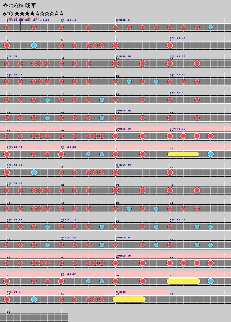Screen dimensions: 231x322
Task: Click the big blue note in measure 5
Action: click(x=34, y=45)
